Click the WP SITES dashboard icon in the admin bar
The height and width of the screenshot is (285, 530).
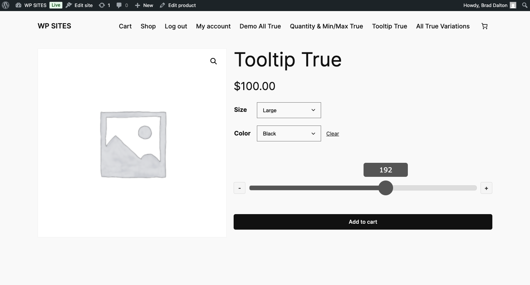tap(18, 5)
